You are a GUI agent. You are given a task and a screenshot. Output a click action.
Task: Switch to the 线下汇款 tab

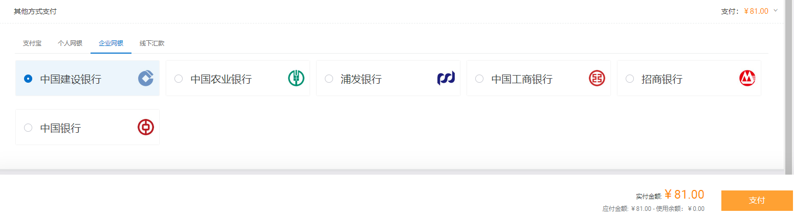pos(152,43)
